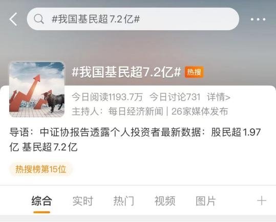The image size is (276, 222).
Task: Tap the 热搜榜第15位 ranking tag
Action: pos(41,169)
